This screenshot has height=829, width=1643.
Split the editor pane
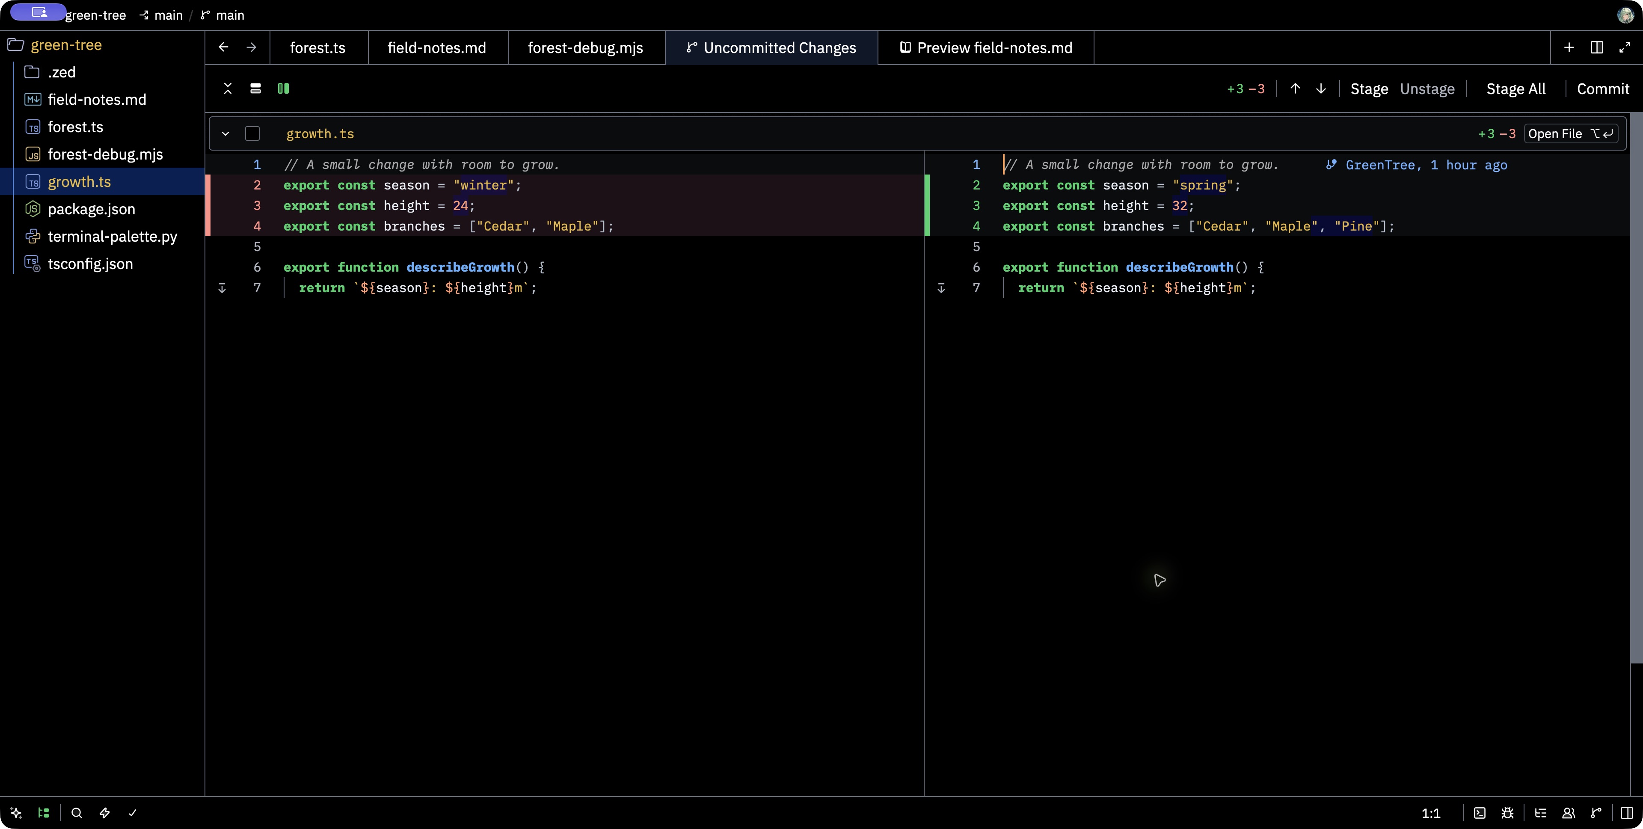point(1597,47)
